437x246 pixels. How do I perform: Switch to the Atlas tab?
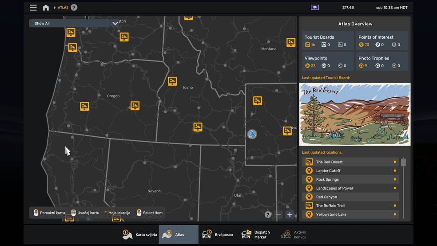tap(179, 234)
